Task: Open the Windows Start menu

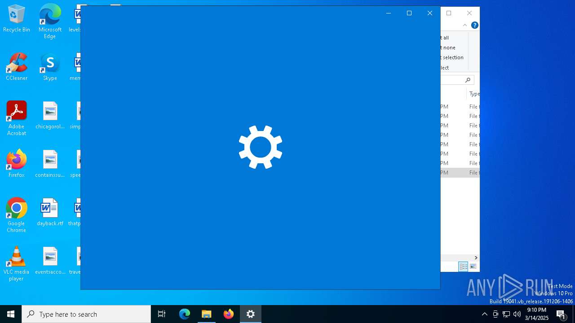Action: pos(11,314)
